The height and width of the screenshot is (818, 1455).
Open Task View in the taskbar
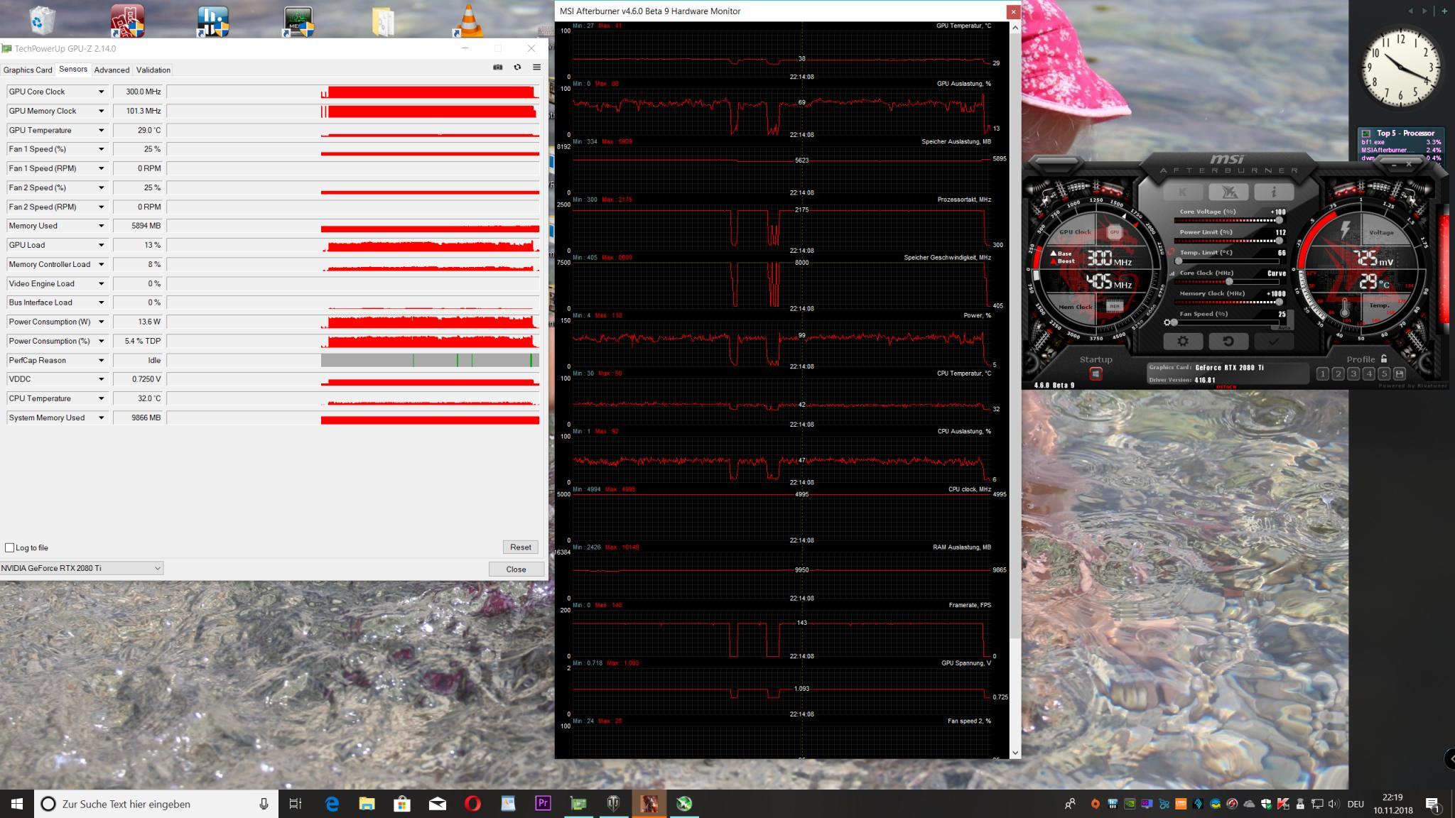[296, 804]
